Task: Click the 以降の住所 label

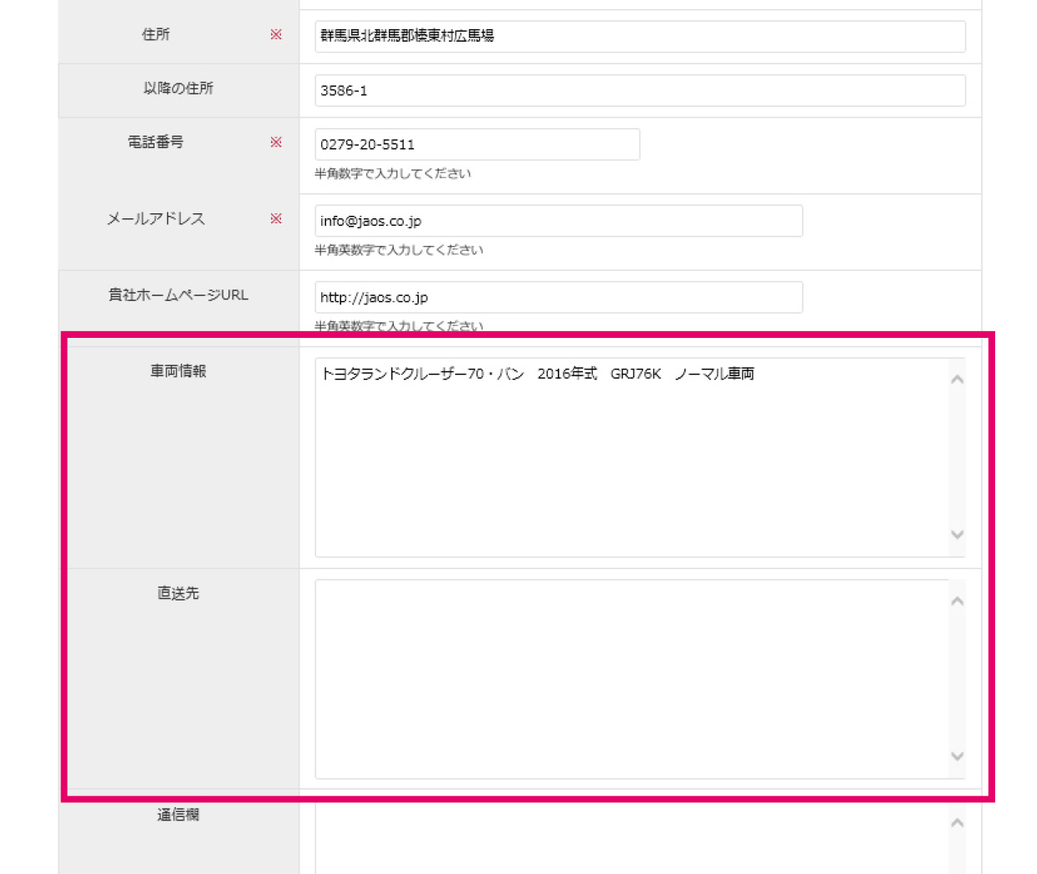Action: 178,88
